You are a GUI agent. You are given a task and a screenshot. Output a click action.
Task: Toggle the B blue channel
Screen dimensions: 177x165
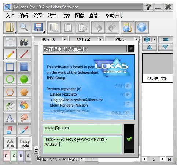pos(21,156)
